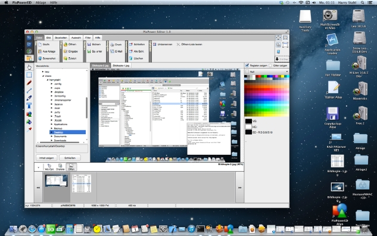Viewport: 377px width, 236px height.
Task: Select the red pencil tool
Action: coord(29,83)
